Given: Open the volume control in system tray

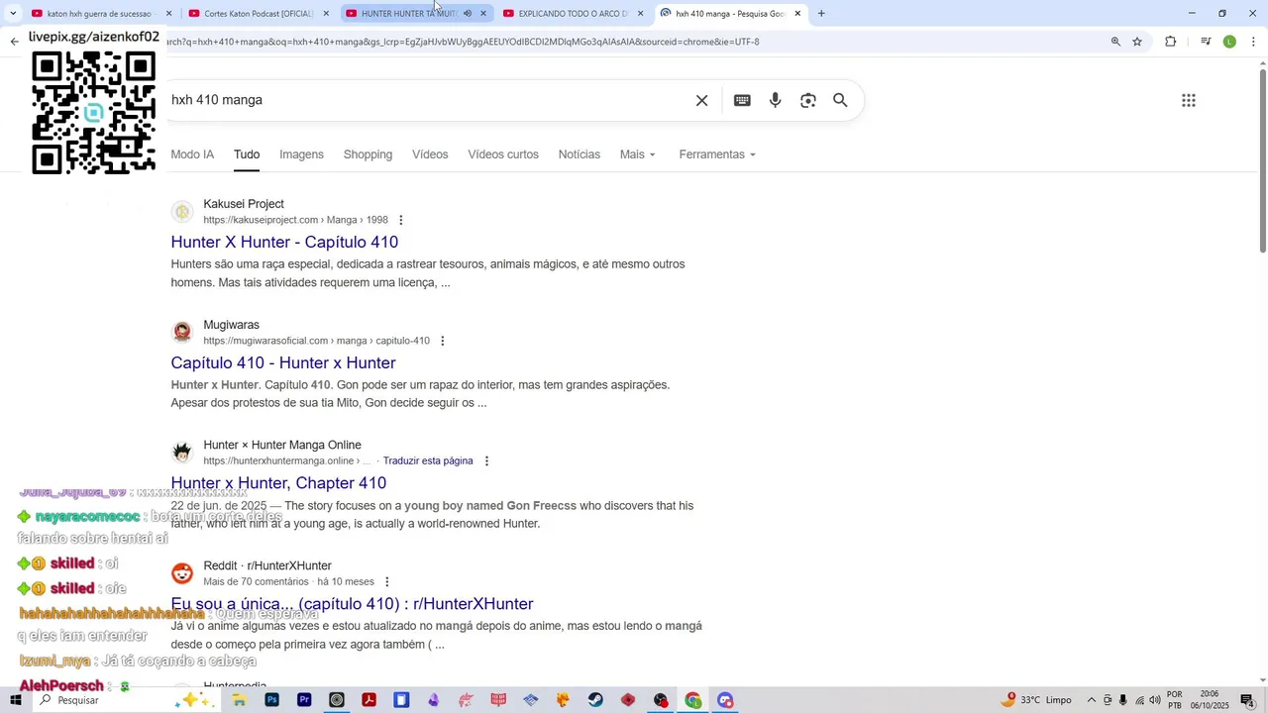Looking at the screenshot, I should [1155, 700].
